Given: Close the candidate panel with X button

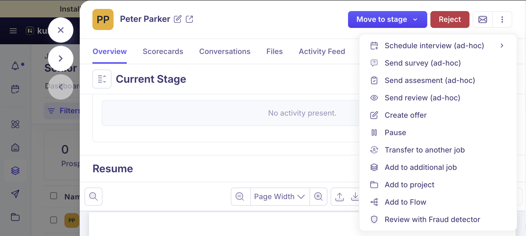Looking at the screenshot, I should click(x=61, y=30).
